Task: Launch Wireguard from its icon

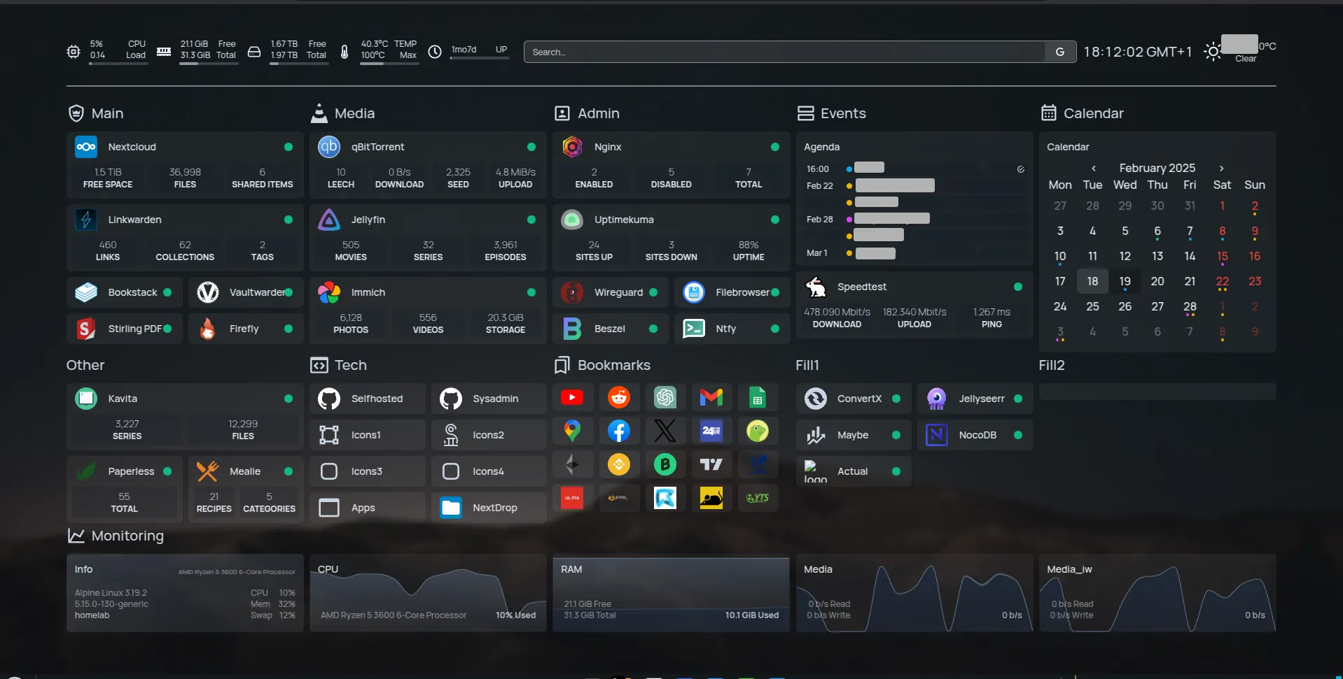Action: (572, 292)
